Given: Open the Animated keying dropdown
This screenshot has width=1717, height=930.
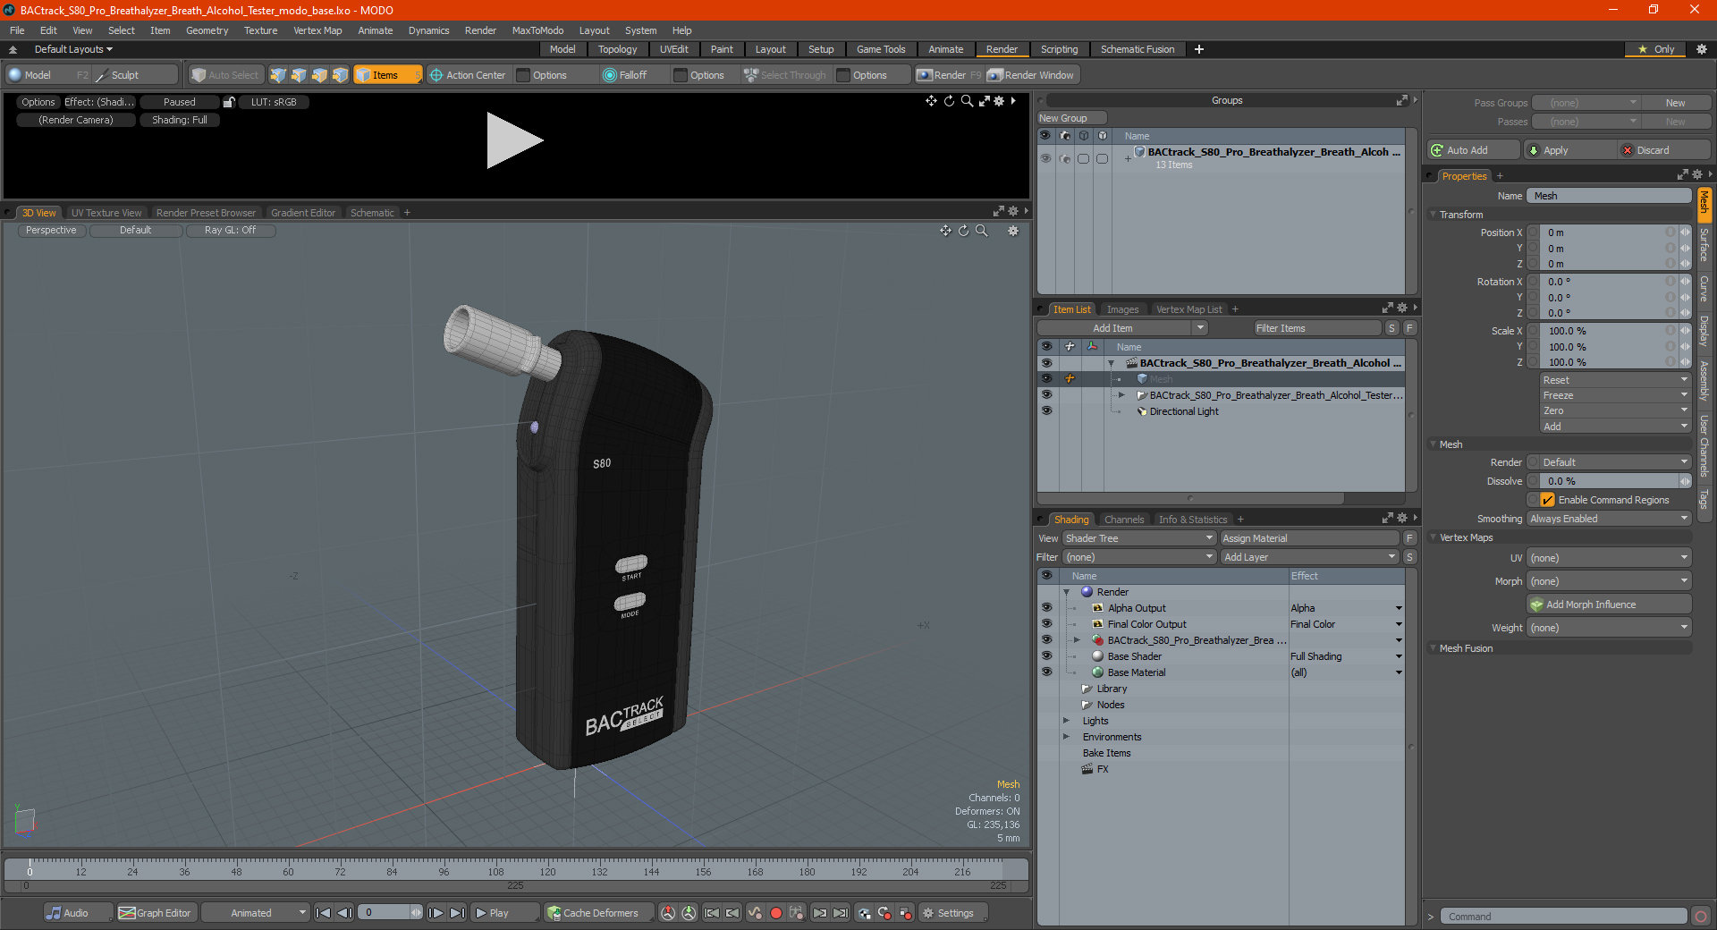Looking at the screenshot, I should tap(256, 913).
